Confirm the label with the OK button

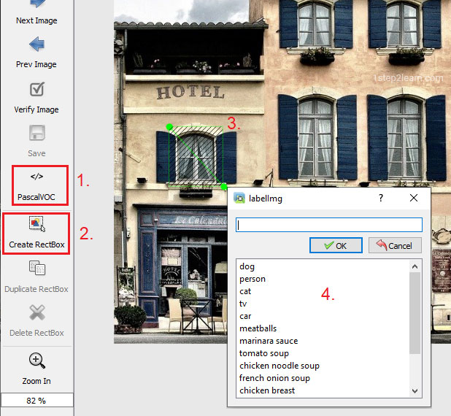click(x=336, y=246)
